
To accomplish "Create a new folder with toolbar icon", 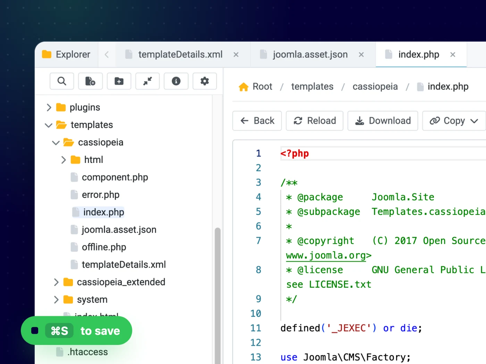I will tap(119, 81).
